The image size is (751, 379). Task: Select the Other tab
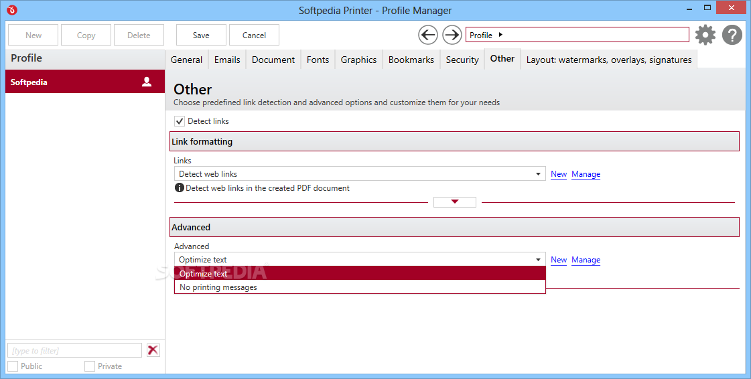[502, 58]
